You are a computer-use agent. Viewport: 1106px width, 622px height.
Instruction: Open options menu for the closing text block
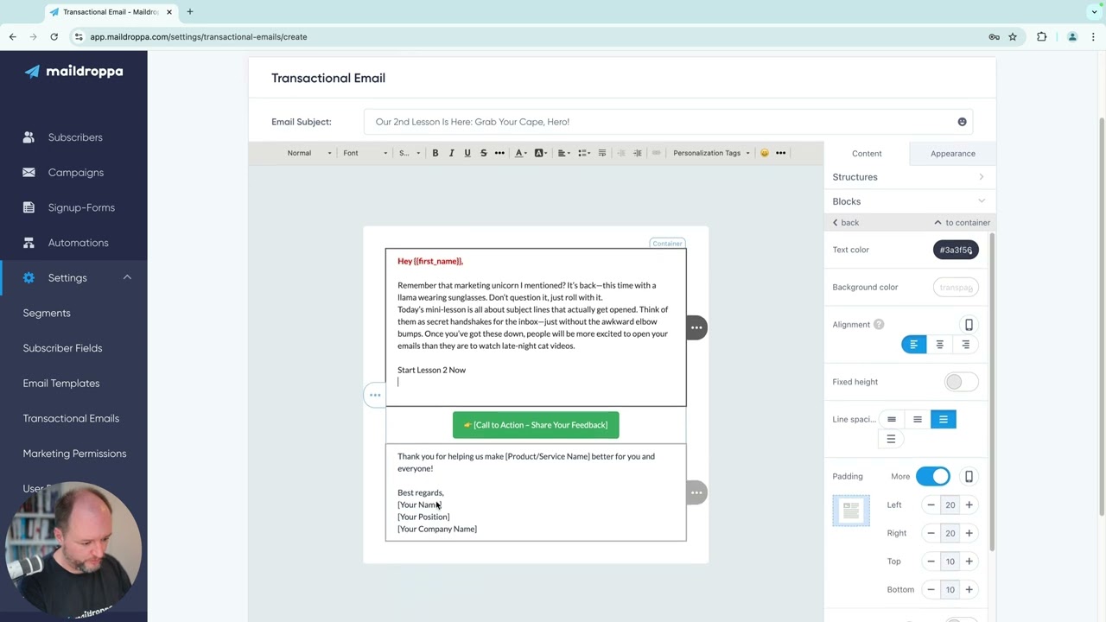point(696,492)
